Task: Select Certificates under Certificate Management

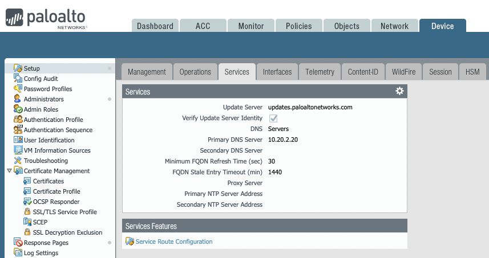Action: click(49, 181)
